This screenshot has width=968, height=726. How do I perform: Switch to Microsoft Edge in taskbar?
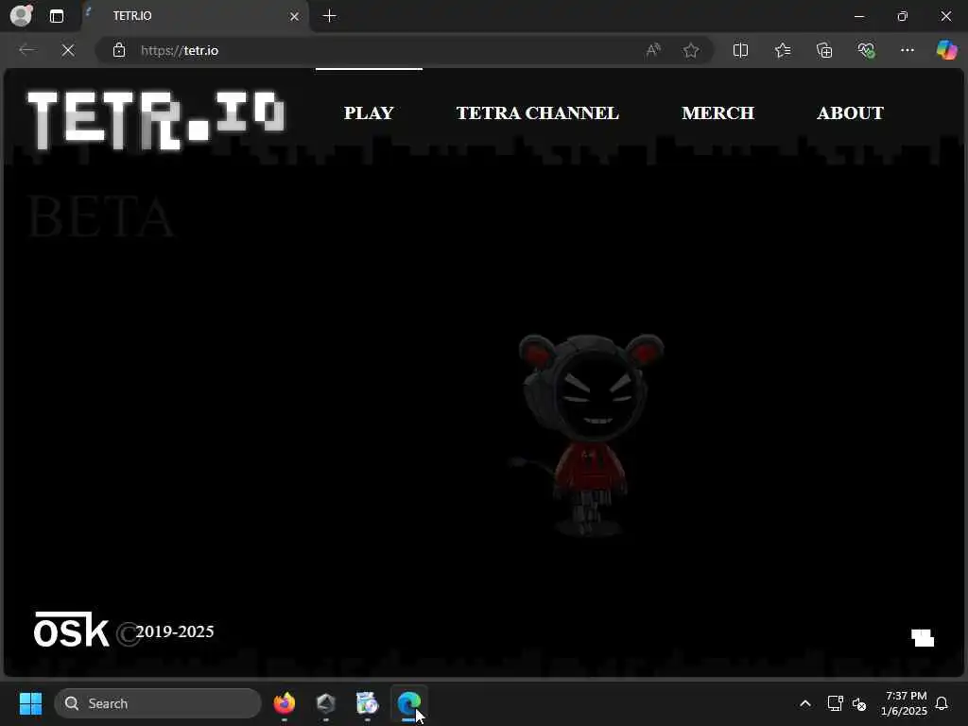tap(408, 703)
